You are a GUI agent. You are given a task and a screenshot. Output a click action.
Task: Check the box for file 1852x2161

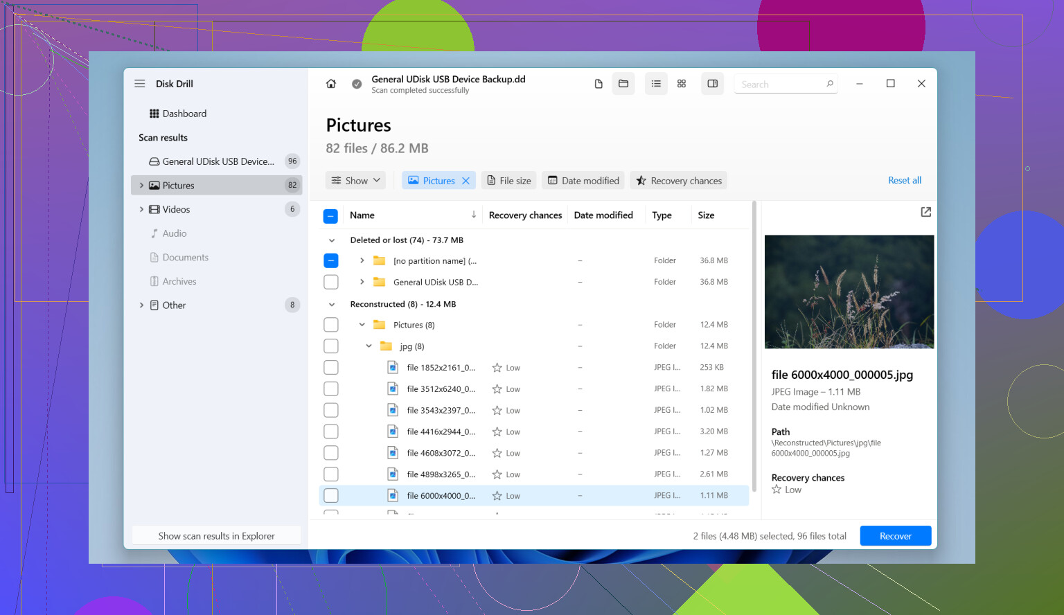click(331, 368)
